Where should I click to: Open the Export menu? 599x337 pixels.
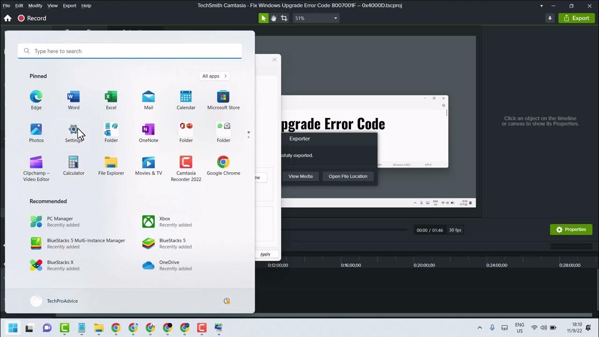[70, 6]
